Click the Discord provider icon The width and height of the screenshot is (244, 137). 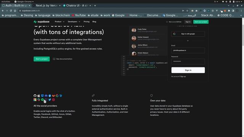(46, 96)
